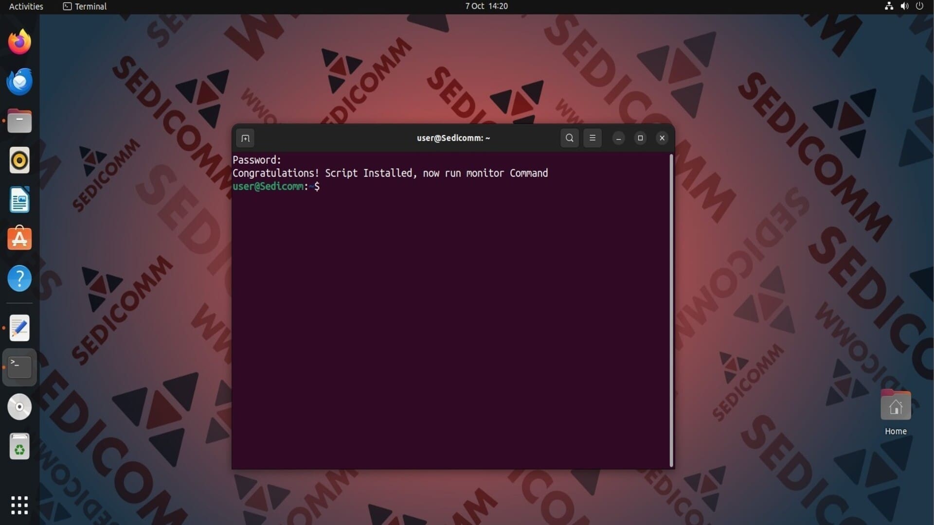
Task: Open the Text Editor from dock
Action: click(19, 328)
